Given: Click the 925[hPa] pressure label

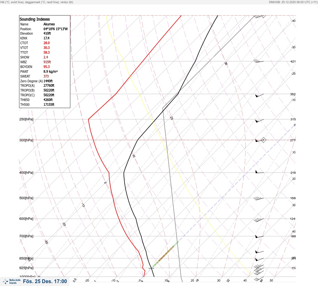Looking at the screenshot, I should tap(26, 268).
